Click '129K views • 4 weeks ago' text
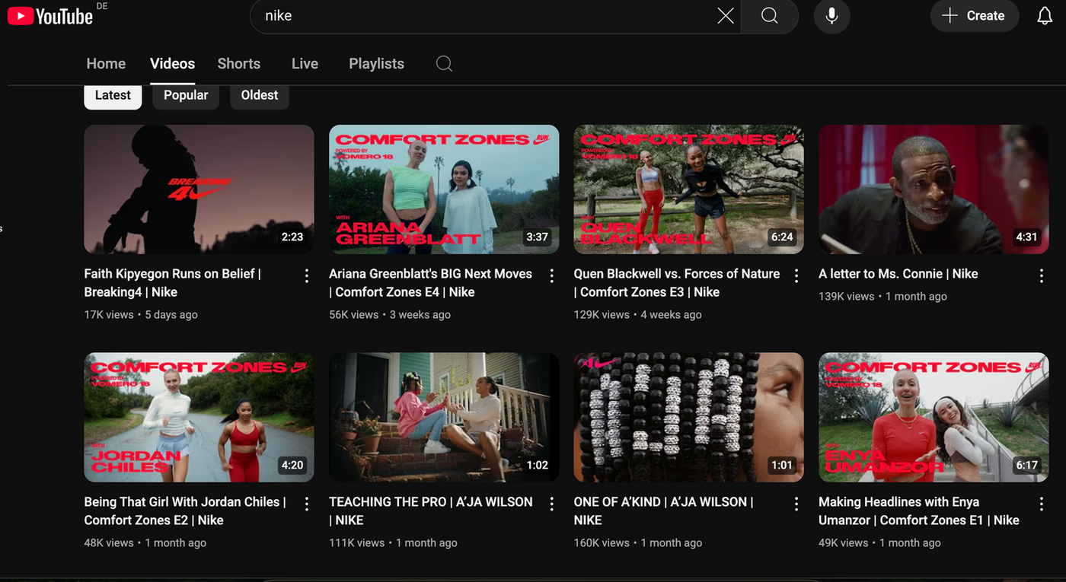The image size is (1066, 582). (x=637, y=315)
